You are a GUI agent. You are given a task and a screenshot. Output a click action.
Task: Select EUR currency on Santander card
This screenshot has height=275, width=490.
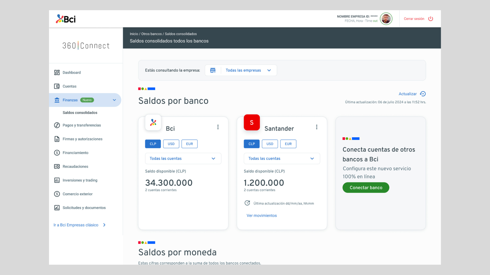(288, 144)
